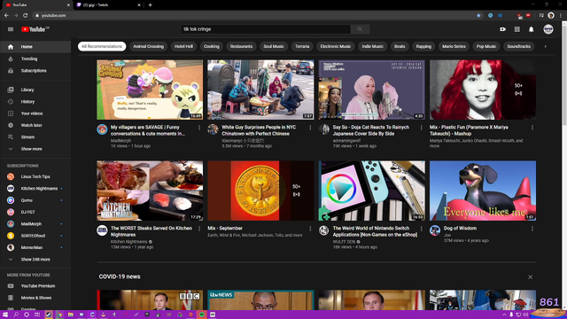This screenshot has width=567, height=319.
Task: Select the All Recommendations chip
Action: click(102, 46)
